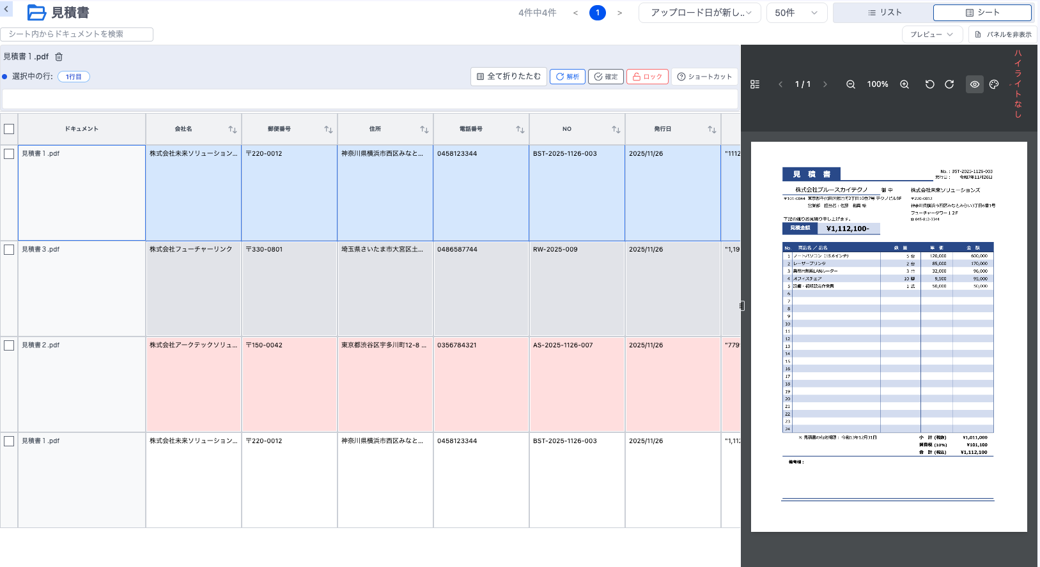Screen dimensions: 1040x567
Task: Click 株式会社アークテックソリュ... company cell
Action: coord(194,384)
